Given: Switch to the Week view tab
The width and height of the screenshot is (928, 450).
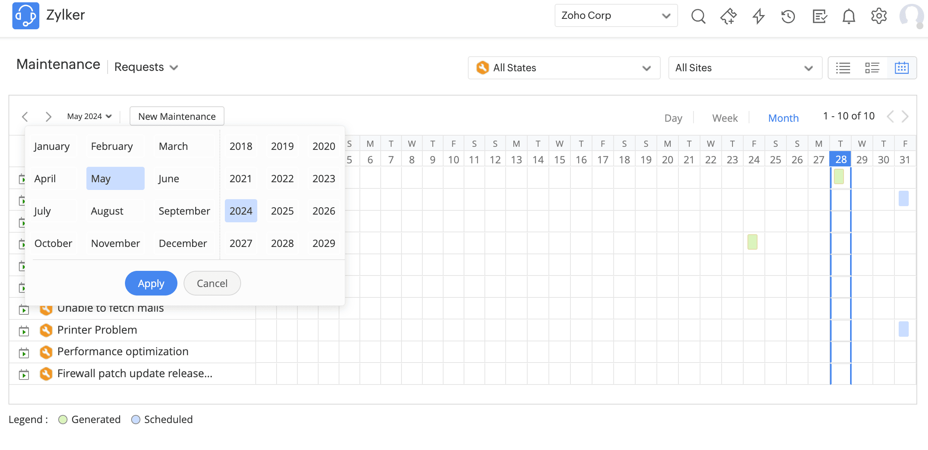Looking at the screenshot, I should click(725, 118).
